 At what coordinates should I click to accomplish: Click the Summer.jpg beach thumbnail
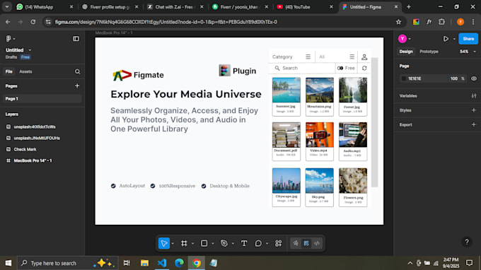click(x=286, y=90)
